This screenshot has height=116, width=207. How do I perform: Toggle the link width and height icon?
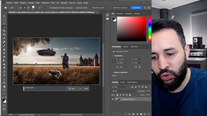coord(114,61)
